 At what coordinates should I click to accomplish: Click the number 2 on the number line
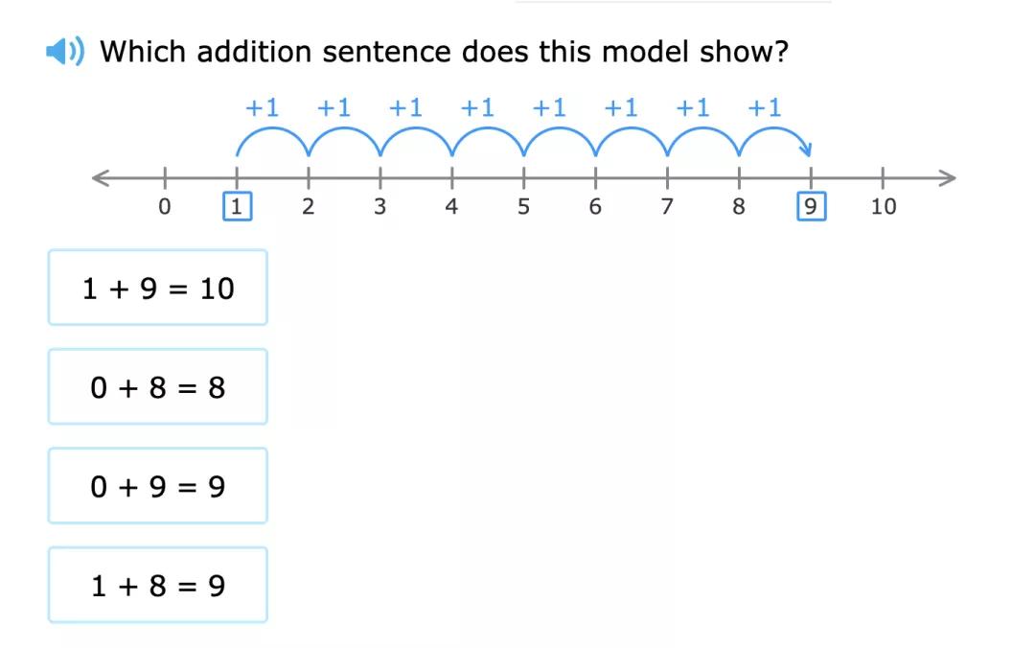click(308, 206)
